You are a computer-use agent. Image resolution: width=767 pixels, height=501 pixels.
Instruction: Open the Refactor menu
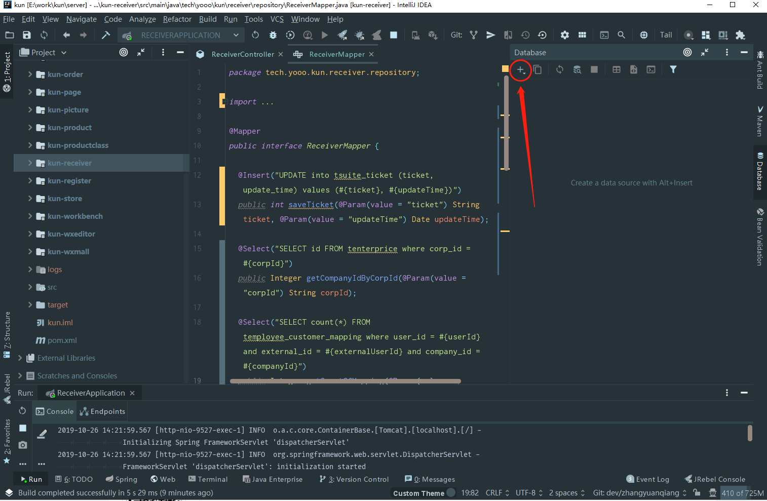[177, 19]
